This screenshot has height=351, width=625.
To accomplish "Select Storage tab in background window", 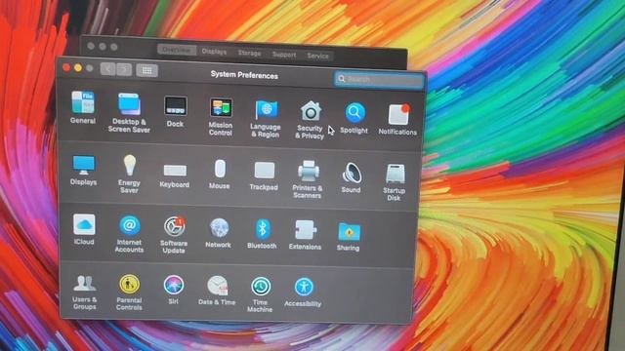I will 250,53.
